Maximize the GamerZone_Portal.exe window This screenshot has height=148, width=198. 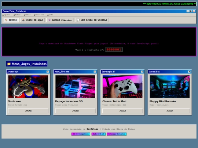point(191,11)
